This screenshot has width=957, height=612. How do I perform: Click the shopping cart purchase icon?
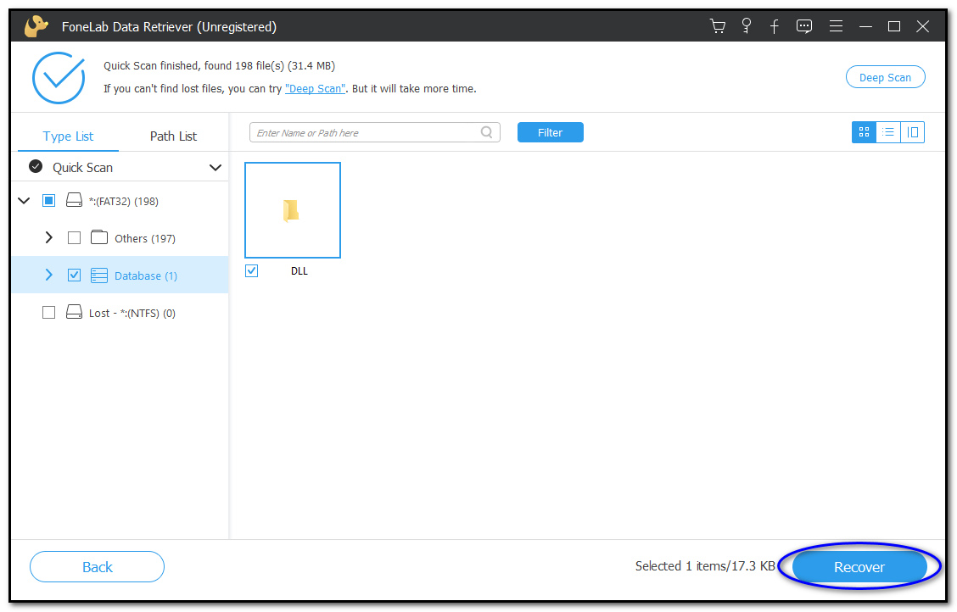[718, 26]
